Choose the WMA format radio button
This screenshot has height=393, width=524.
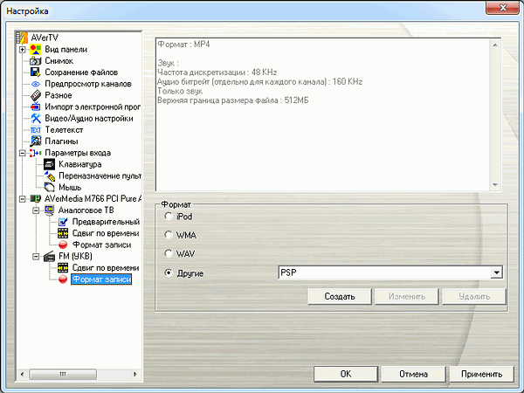click(x=169, y=235)
